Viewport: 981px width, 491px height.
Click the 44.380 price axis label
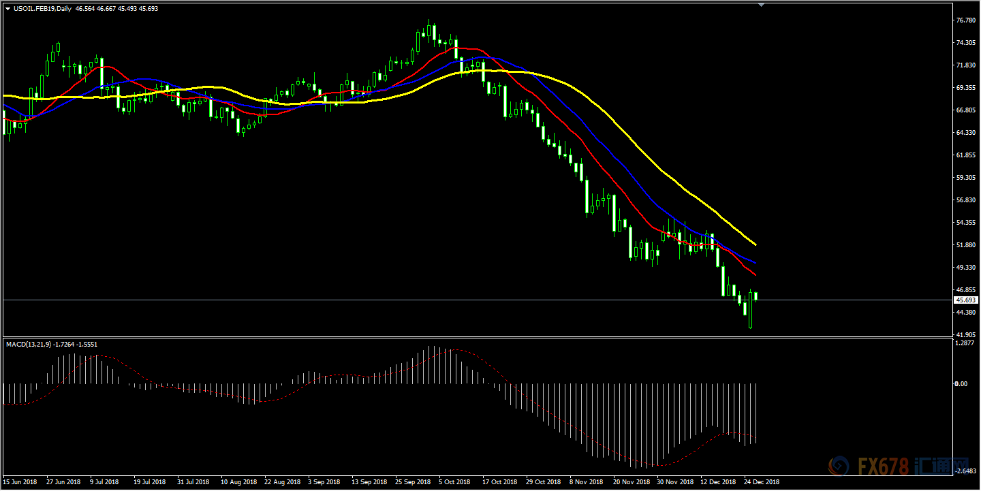point(965,313)
